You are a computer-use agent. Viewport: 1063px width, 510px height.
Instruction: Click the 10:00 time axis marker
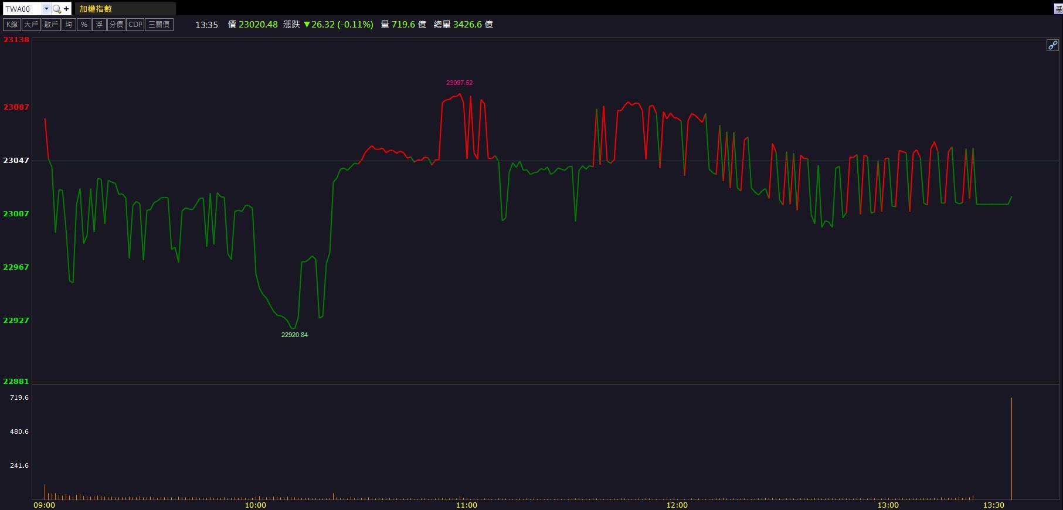256,505
